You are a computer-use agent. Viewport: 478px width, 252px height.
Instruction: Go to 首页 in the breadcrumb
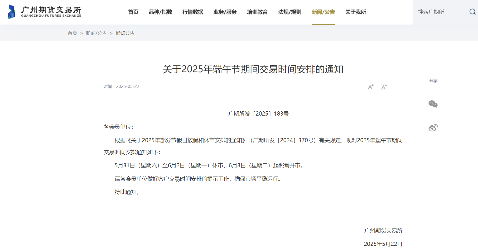(73, 33)
